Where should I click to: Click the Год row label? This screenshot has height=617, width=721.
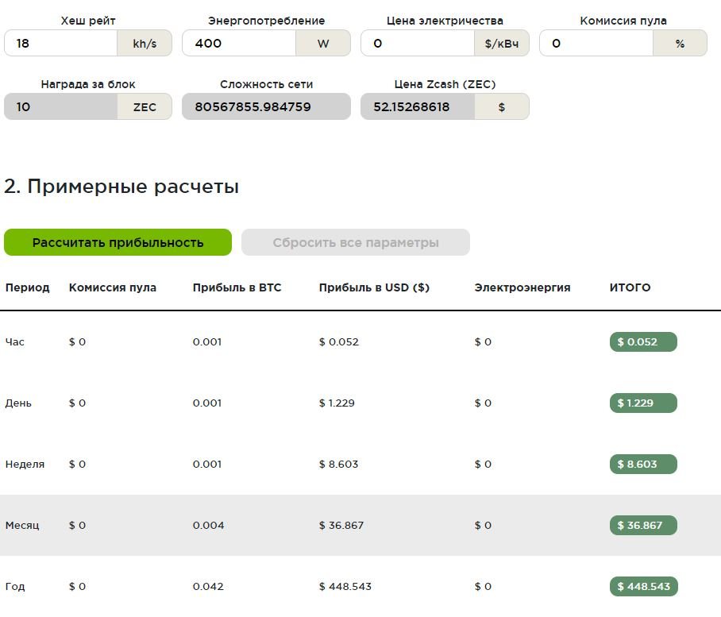tap(15, 586)
